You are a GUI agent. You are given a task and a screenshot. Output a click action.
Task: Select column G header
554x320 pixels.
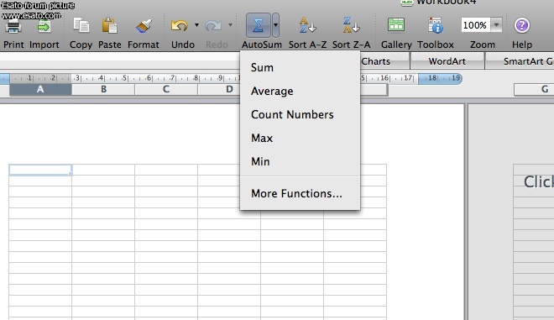534,89
